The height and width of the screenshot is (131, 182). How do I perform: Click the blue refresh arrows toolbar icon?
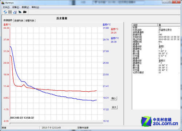(x=5, y=12)
